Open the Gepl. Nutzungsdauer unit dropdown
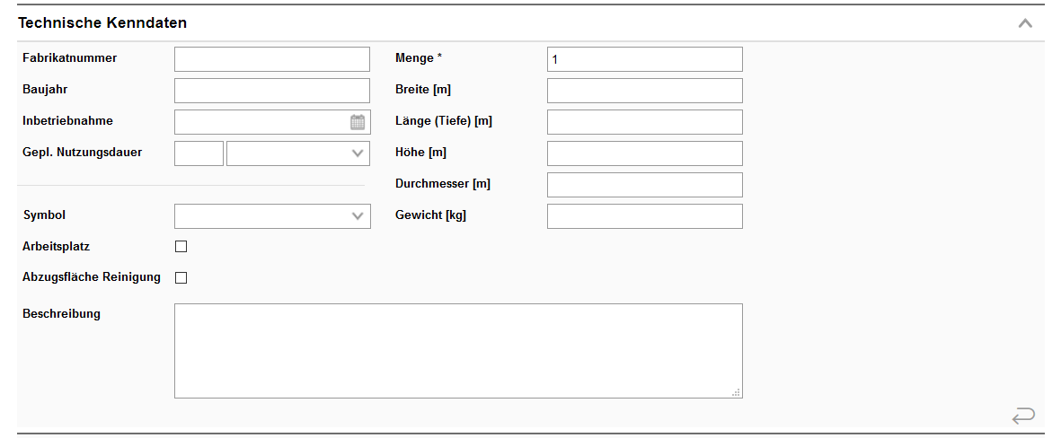This screenshot has width=1061, height=438. click(x=298, y=153)
